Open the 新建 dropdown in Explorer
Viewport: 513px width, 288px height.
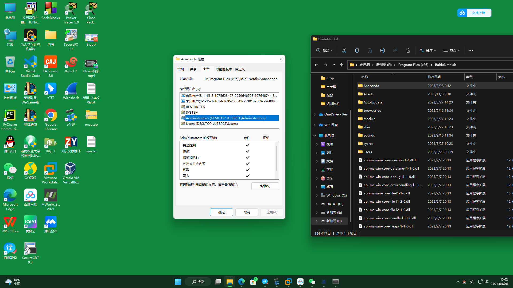click(324, 50)
